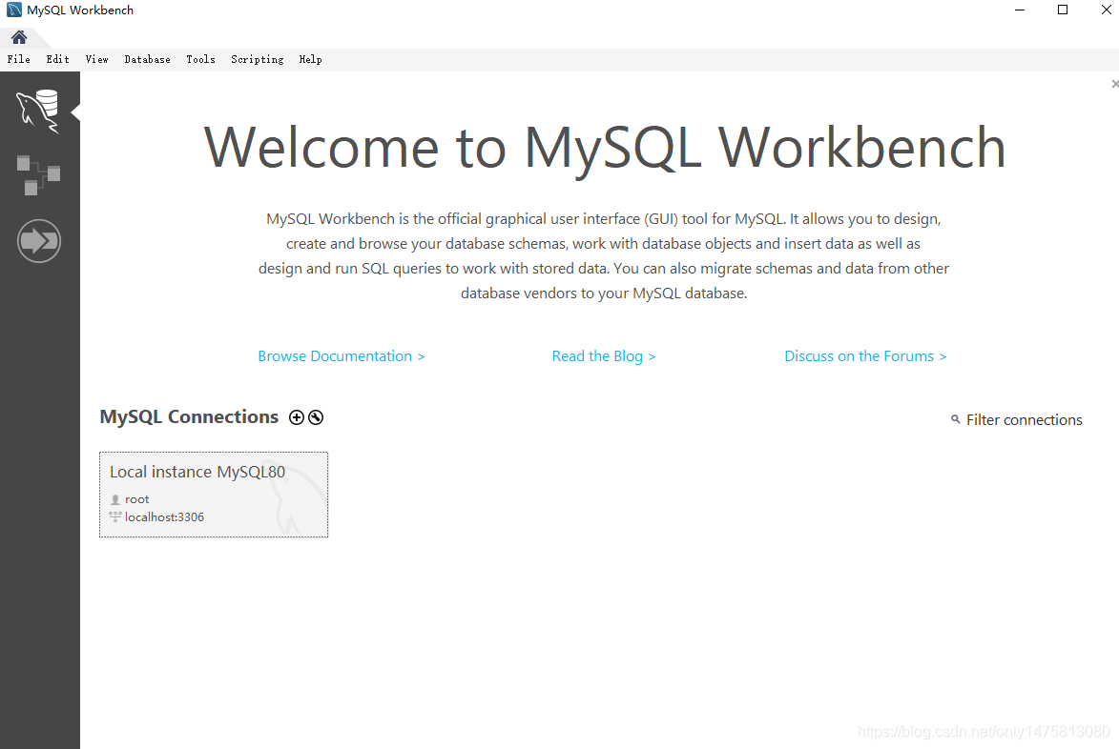The width and height of the screenshot is (1119, 749).
Task: Click the MySQL Connections heading
Action: pos(189,416)
